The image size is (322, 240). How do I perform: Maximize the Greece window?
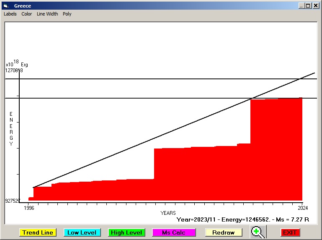(308, 6)
